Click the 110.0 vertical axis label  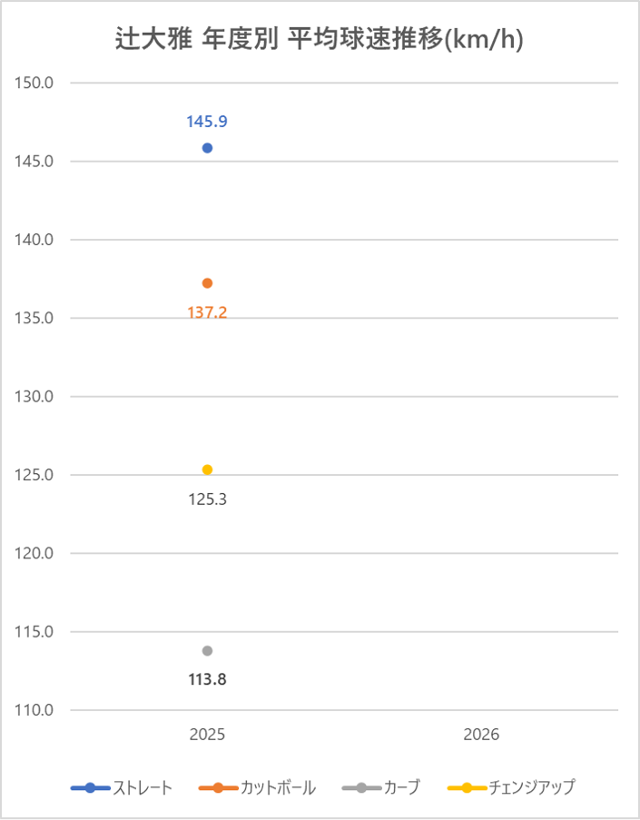click(35, 710)
